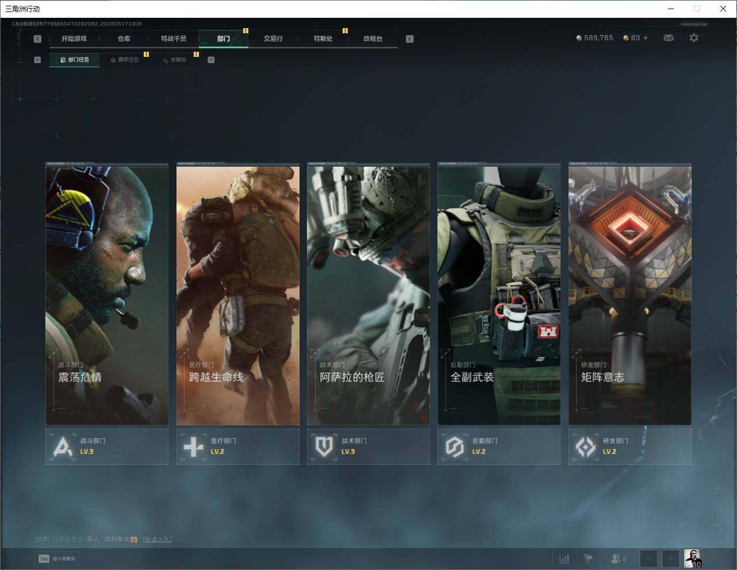Viewport: 737px width, 570px height.
Task: Open the 震荡危情 mission card
Action: tap(107, 294)
